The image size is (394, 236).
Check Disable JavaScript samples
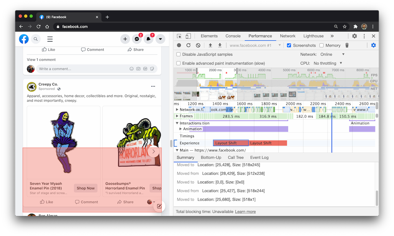tap(179, 55)
